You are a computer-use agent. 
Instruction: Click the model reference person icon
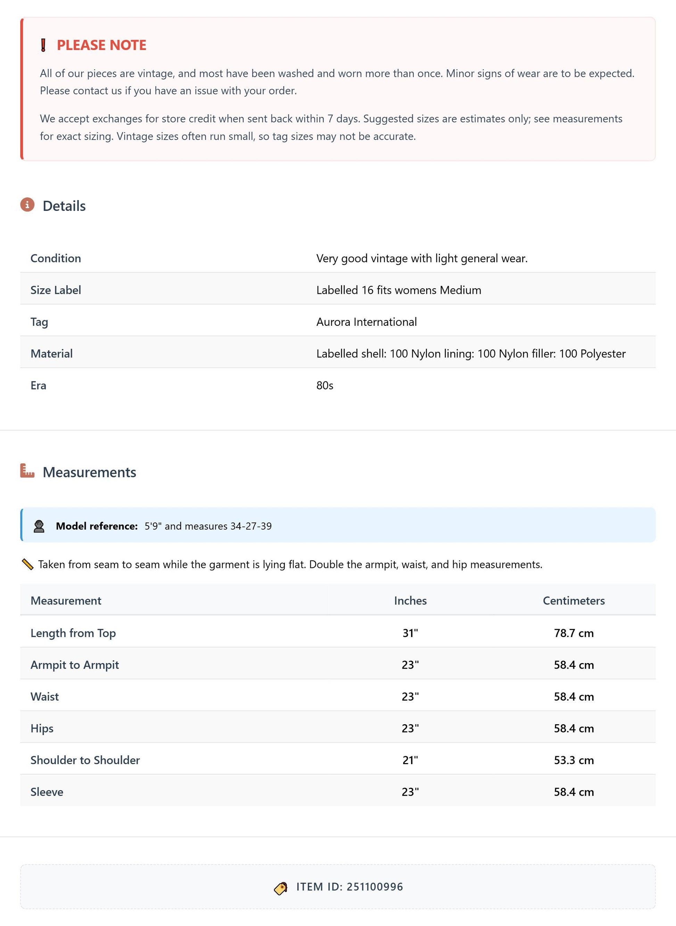[39, 526]
